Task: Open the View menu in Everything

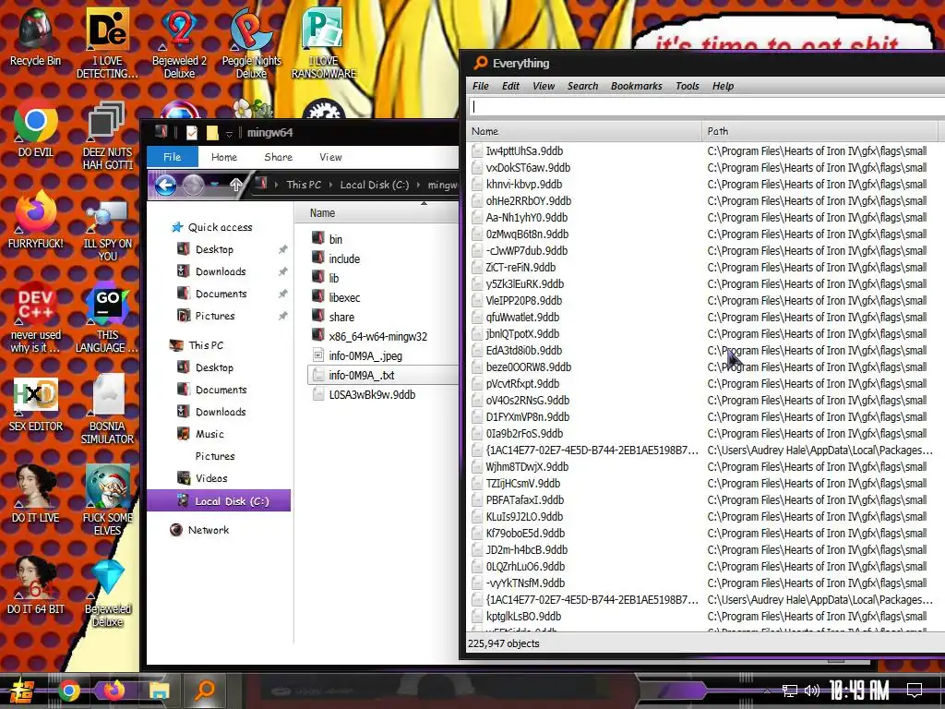Action: [x=543, y=86]
